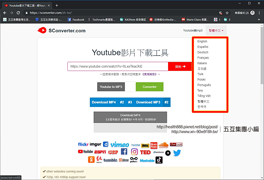Click the Break logo
Viewport: 264px width, 180px height.
(x=113, y=152)
